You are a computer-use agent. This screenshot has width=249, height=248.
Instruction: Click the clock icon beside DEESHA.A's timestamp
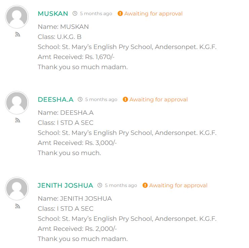pos(80,100)
